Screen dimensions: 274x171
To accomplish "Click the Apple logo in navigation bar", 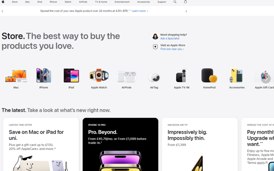I will (x=3, y=2).
